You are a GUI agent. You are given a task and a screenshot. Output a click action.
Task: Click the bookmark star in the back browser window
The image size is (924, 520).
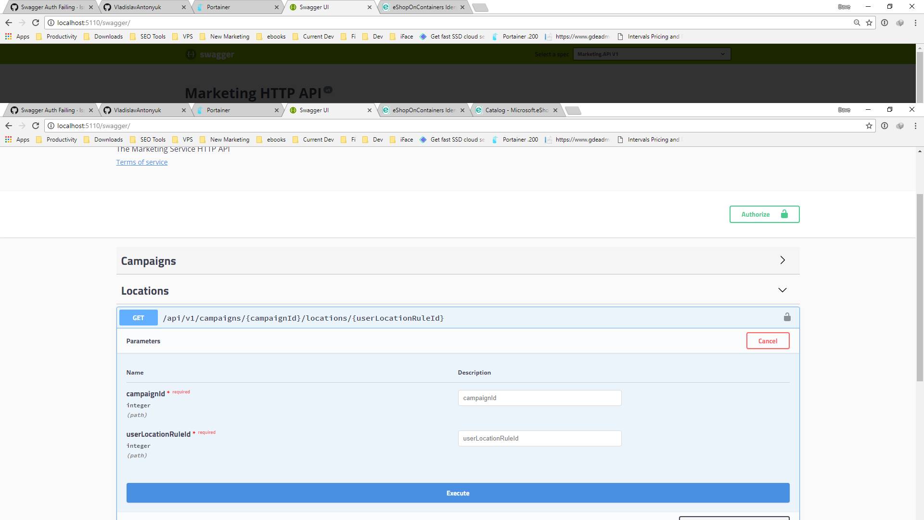click(869, 23)
